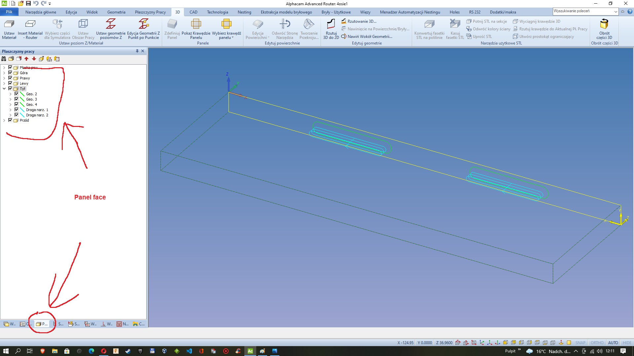Image resolution: width=634 pixels, height=356 pixels.
Task: Open Windows Start menu
Action: click(6, 351)
